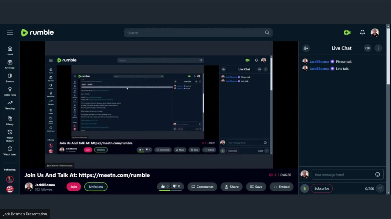Click the green dollar rant icon

click(304, 188)
